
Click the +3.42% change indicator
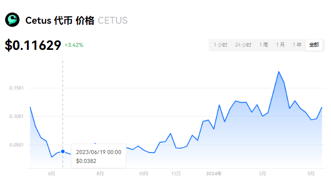(x=74, y=45)
